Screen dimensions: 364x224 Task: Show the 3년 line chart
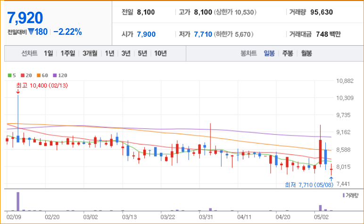[126, 54]
